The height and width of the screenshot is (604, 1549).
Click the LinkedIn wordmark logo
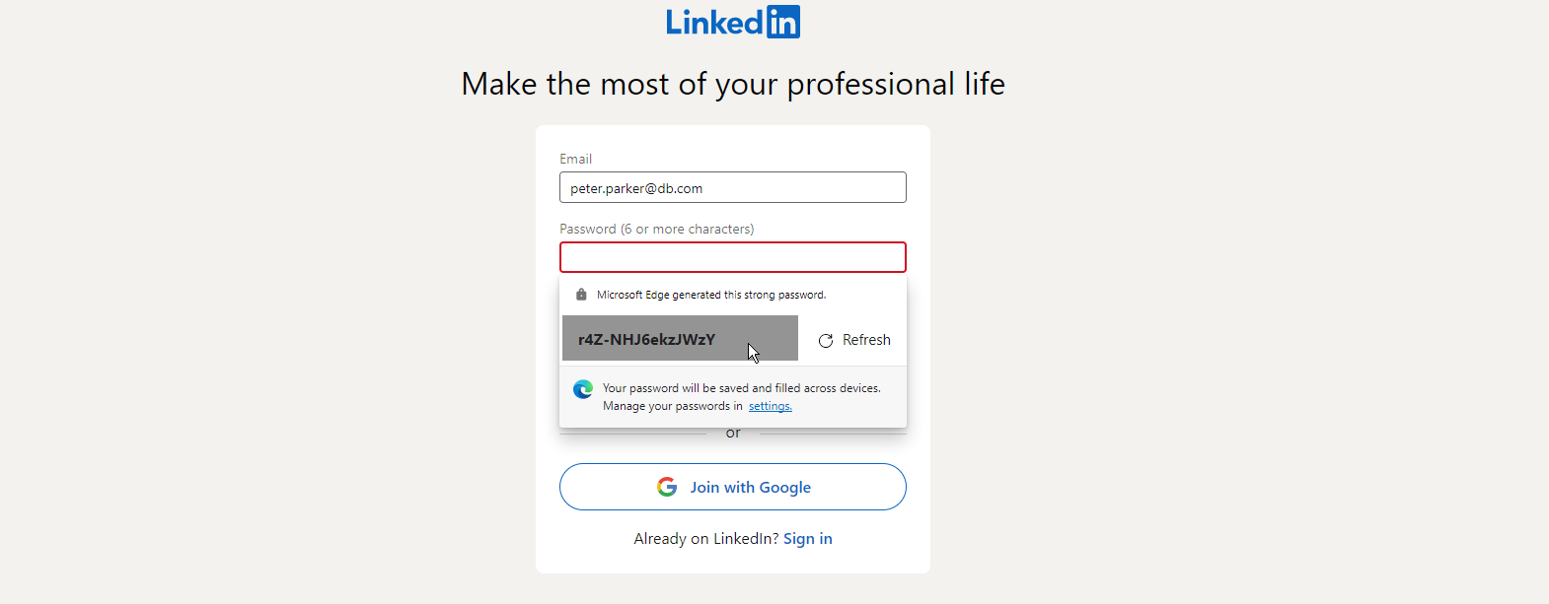[733, 22]
